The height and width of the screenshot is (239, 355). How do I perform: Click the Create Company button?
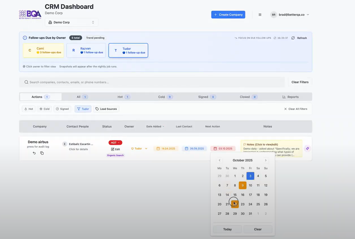tap(228, 14)
